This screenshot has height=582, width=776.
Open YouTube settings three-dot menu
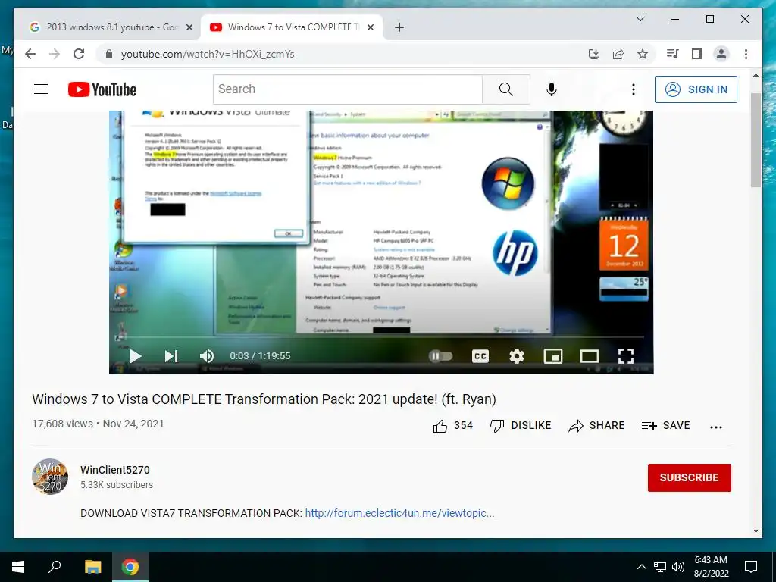click(633, 89)
